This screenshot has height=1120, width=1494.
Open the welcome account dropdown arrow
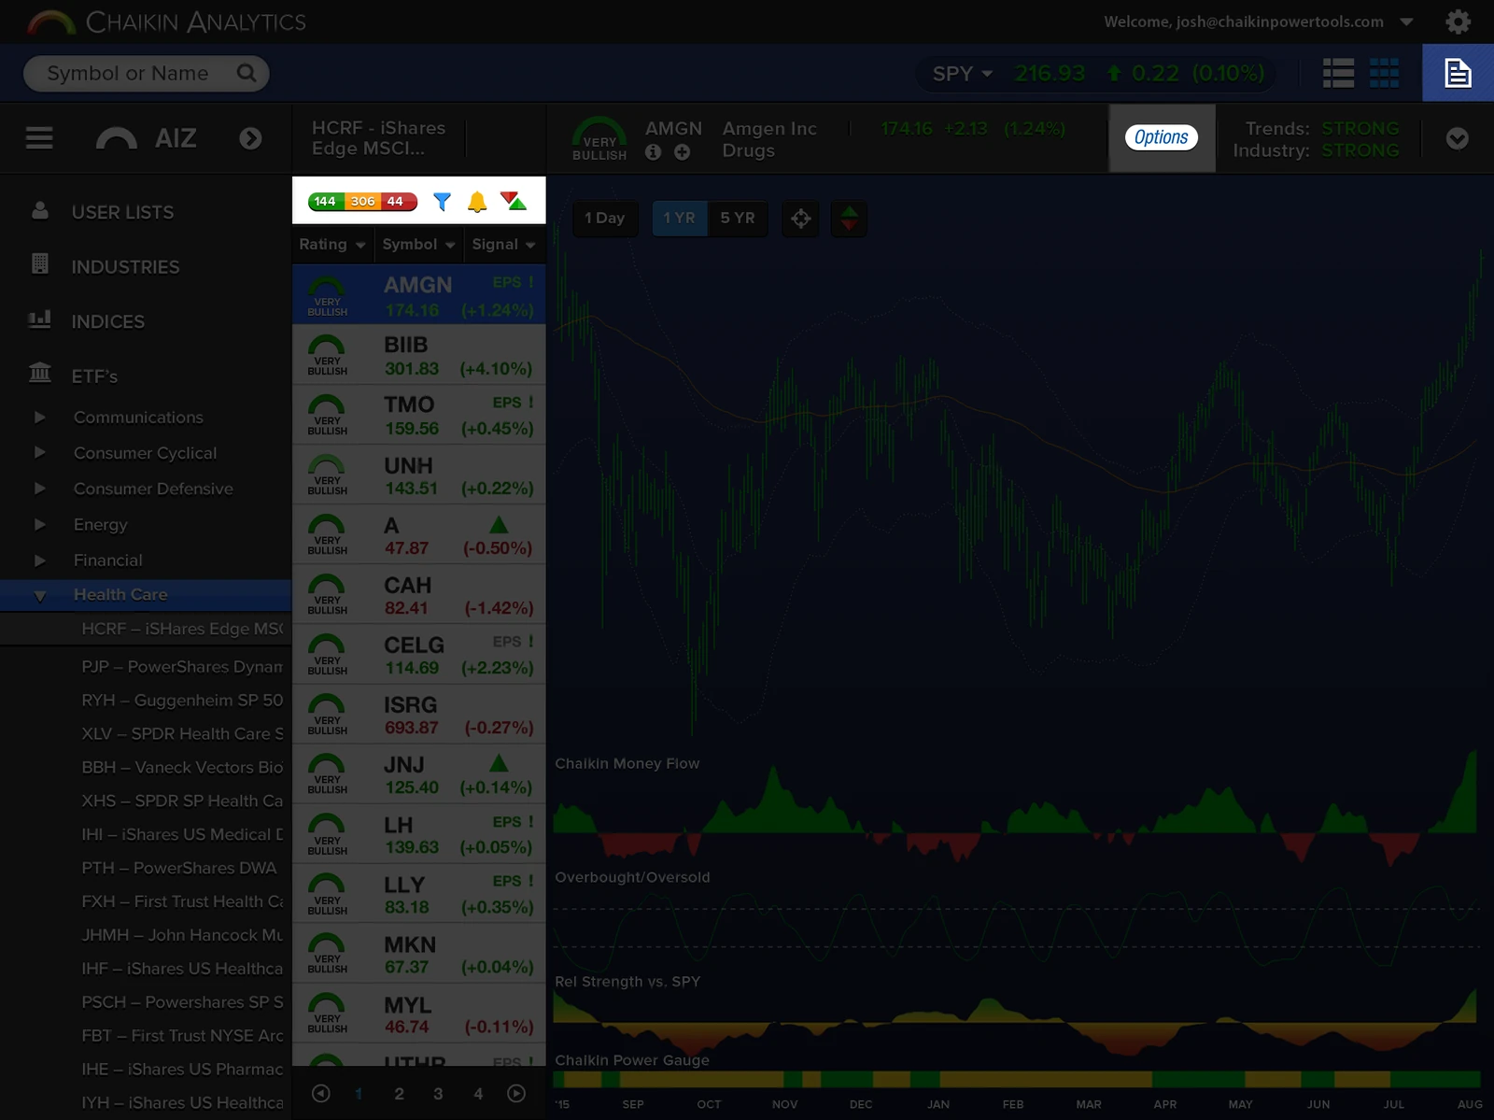tap(1406, 21)
